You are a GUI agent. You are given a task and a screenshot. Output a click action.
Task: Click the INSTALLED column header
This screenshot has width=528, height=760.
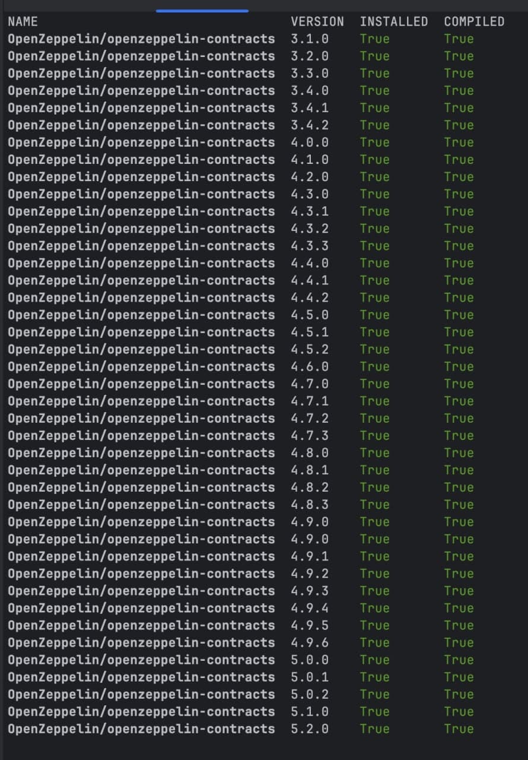coord(395,21)
